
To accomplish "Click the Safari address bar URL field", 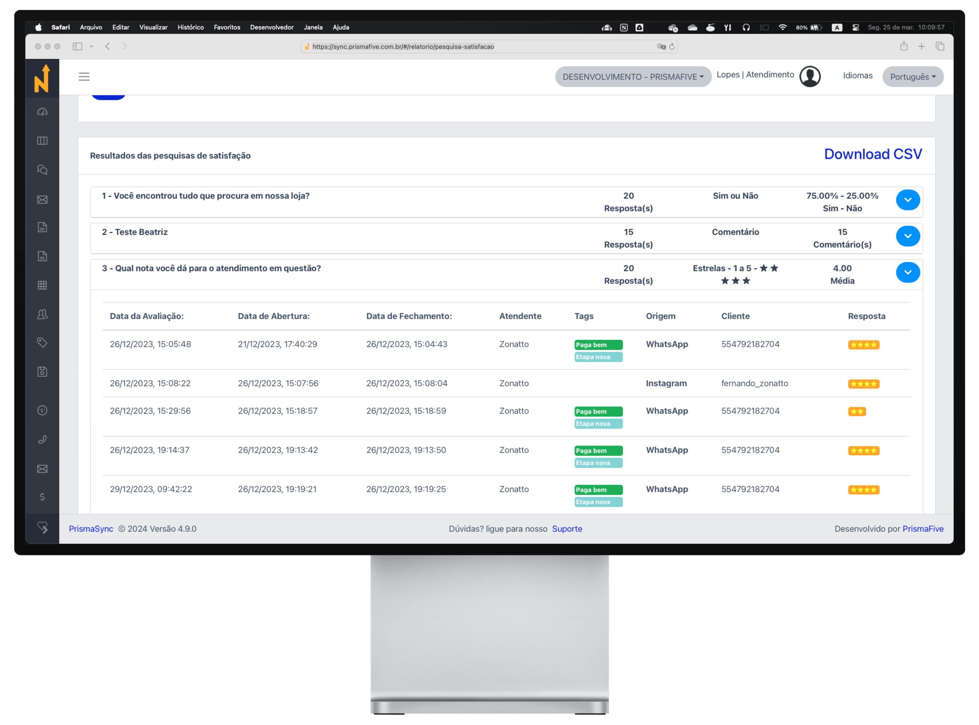I will pyautogui.click(x=483, y=46).
